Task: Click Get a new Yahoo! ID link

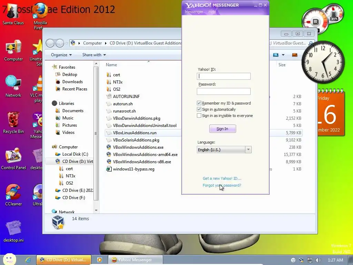Action: point(222,178)
